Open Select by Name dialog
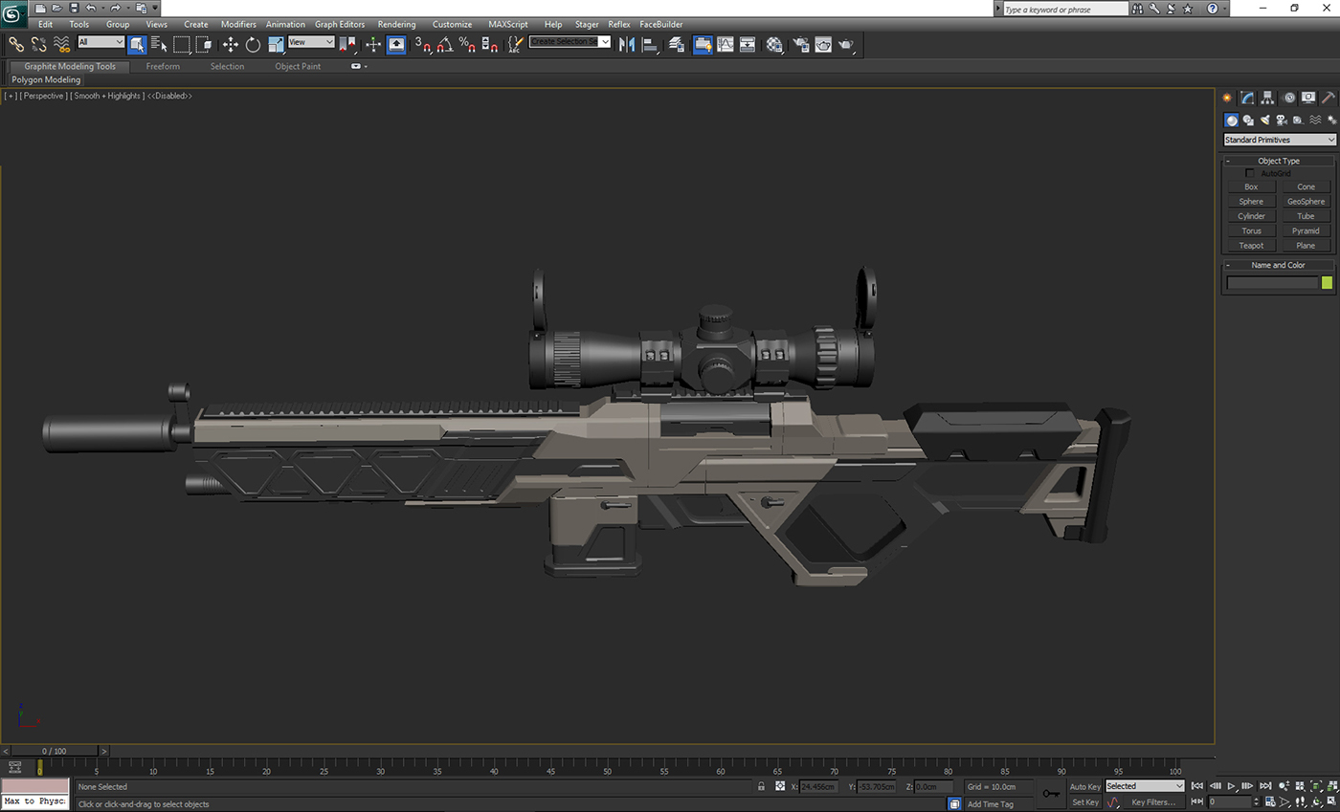Image resolution: width=1340 pixels, height=812 pixels. (x=156, y=44)
